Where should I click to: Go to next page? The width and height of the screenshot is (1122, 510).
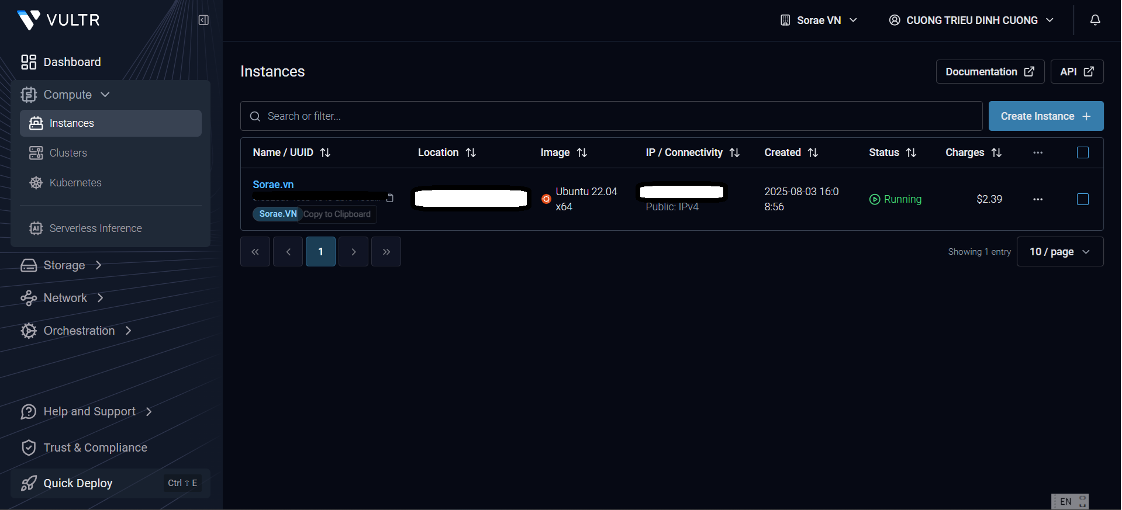354,252
